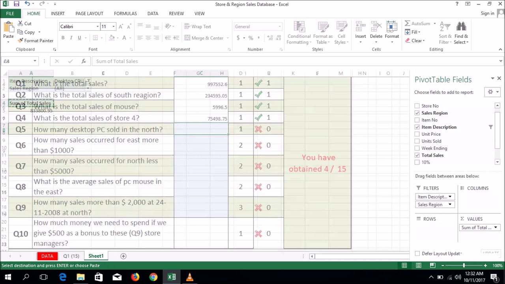
Task: Click zoom in plus button
Action: click(x=485, y=265)
